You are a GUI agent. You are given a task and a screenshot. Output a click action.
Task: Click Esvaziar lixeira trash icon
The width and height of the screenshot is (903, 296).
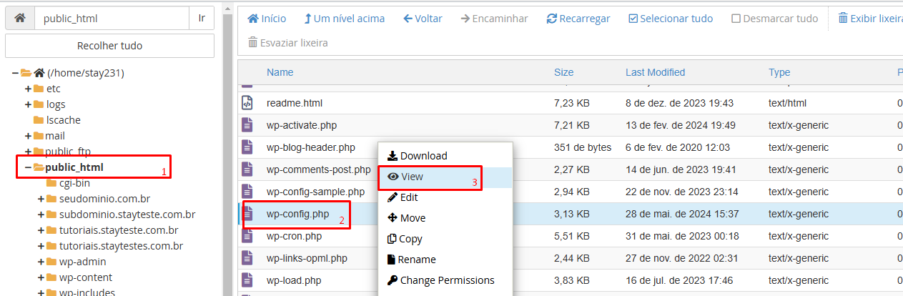252,43
